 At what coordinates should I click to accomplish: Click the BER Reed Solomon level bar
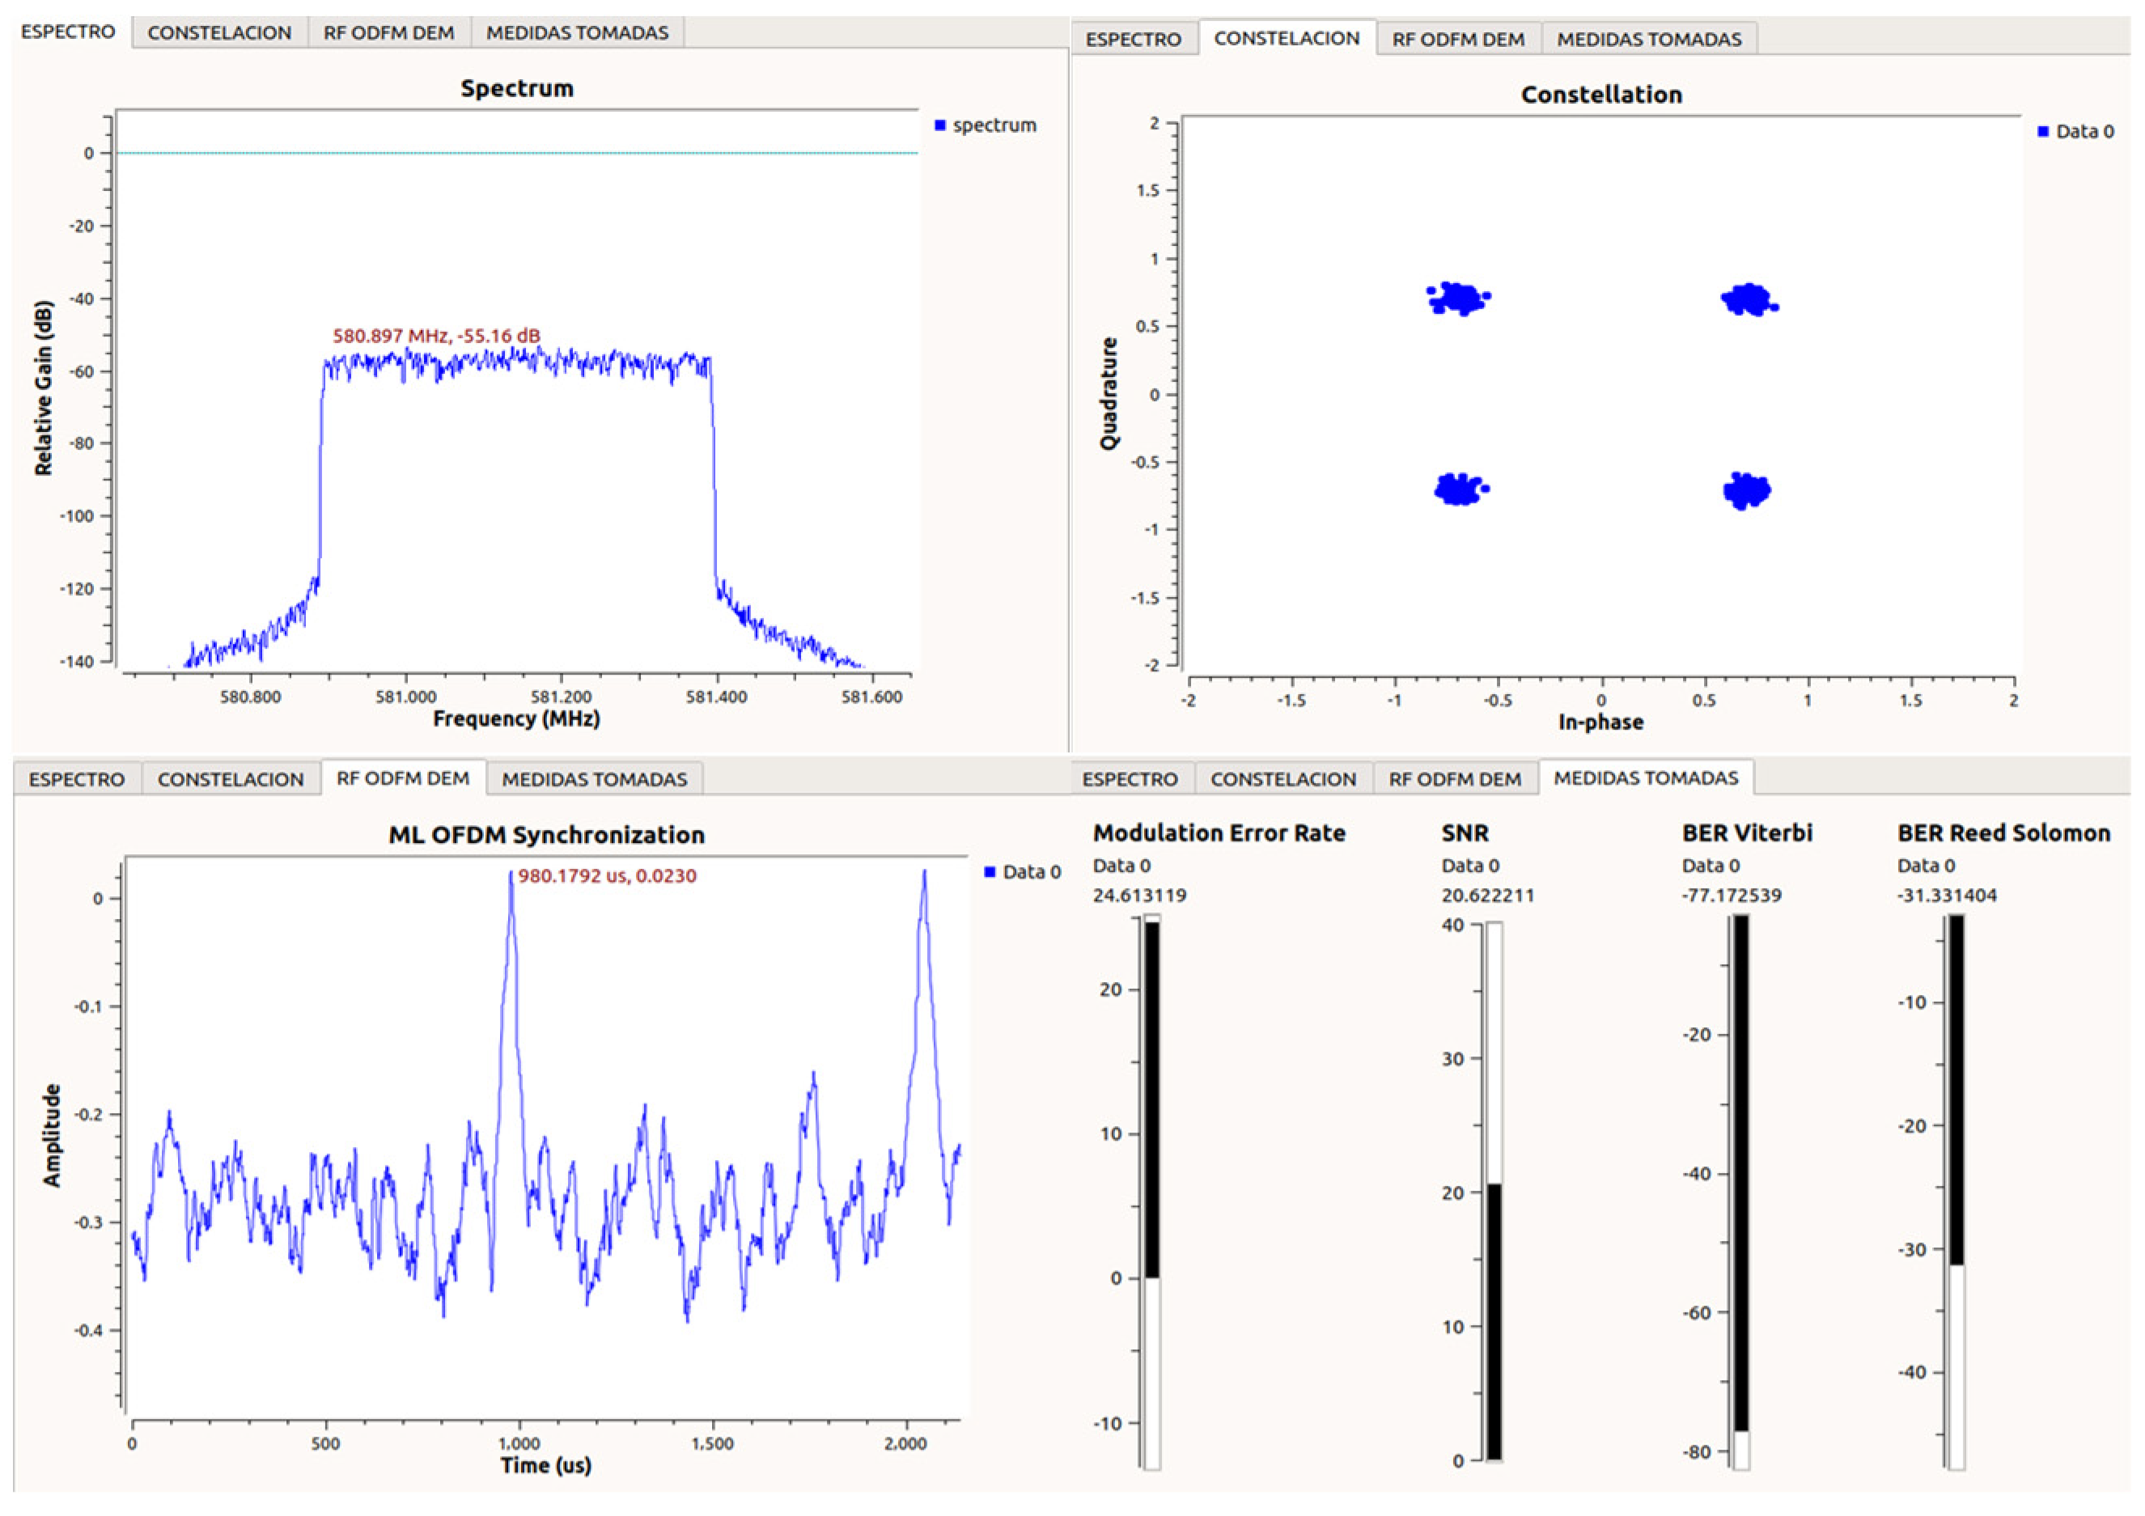pyautogui.click(x=1956, y=1191)
